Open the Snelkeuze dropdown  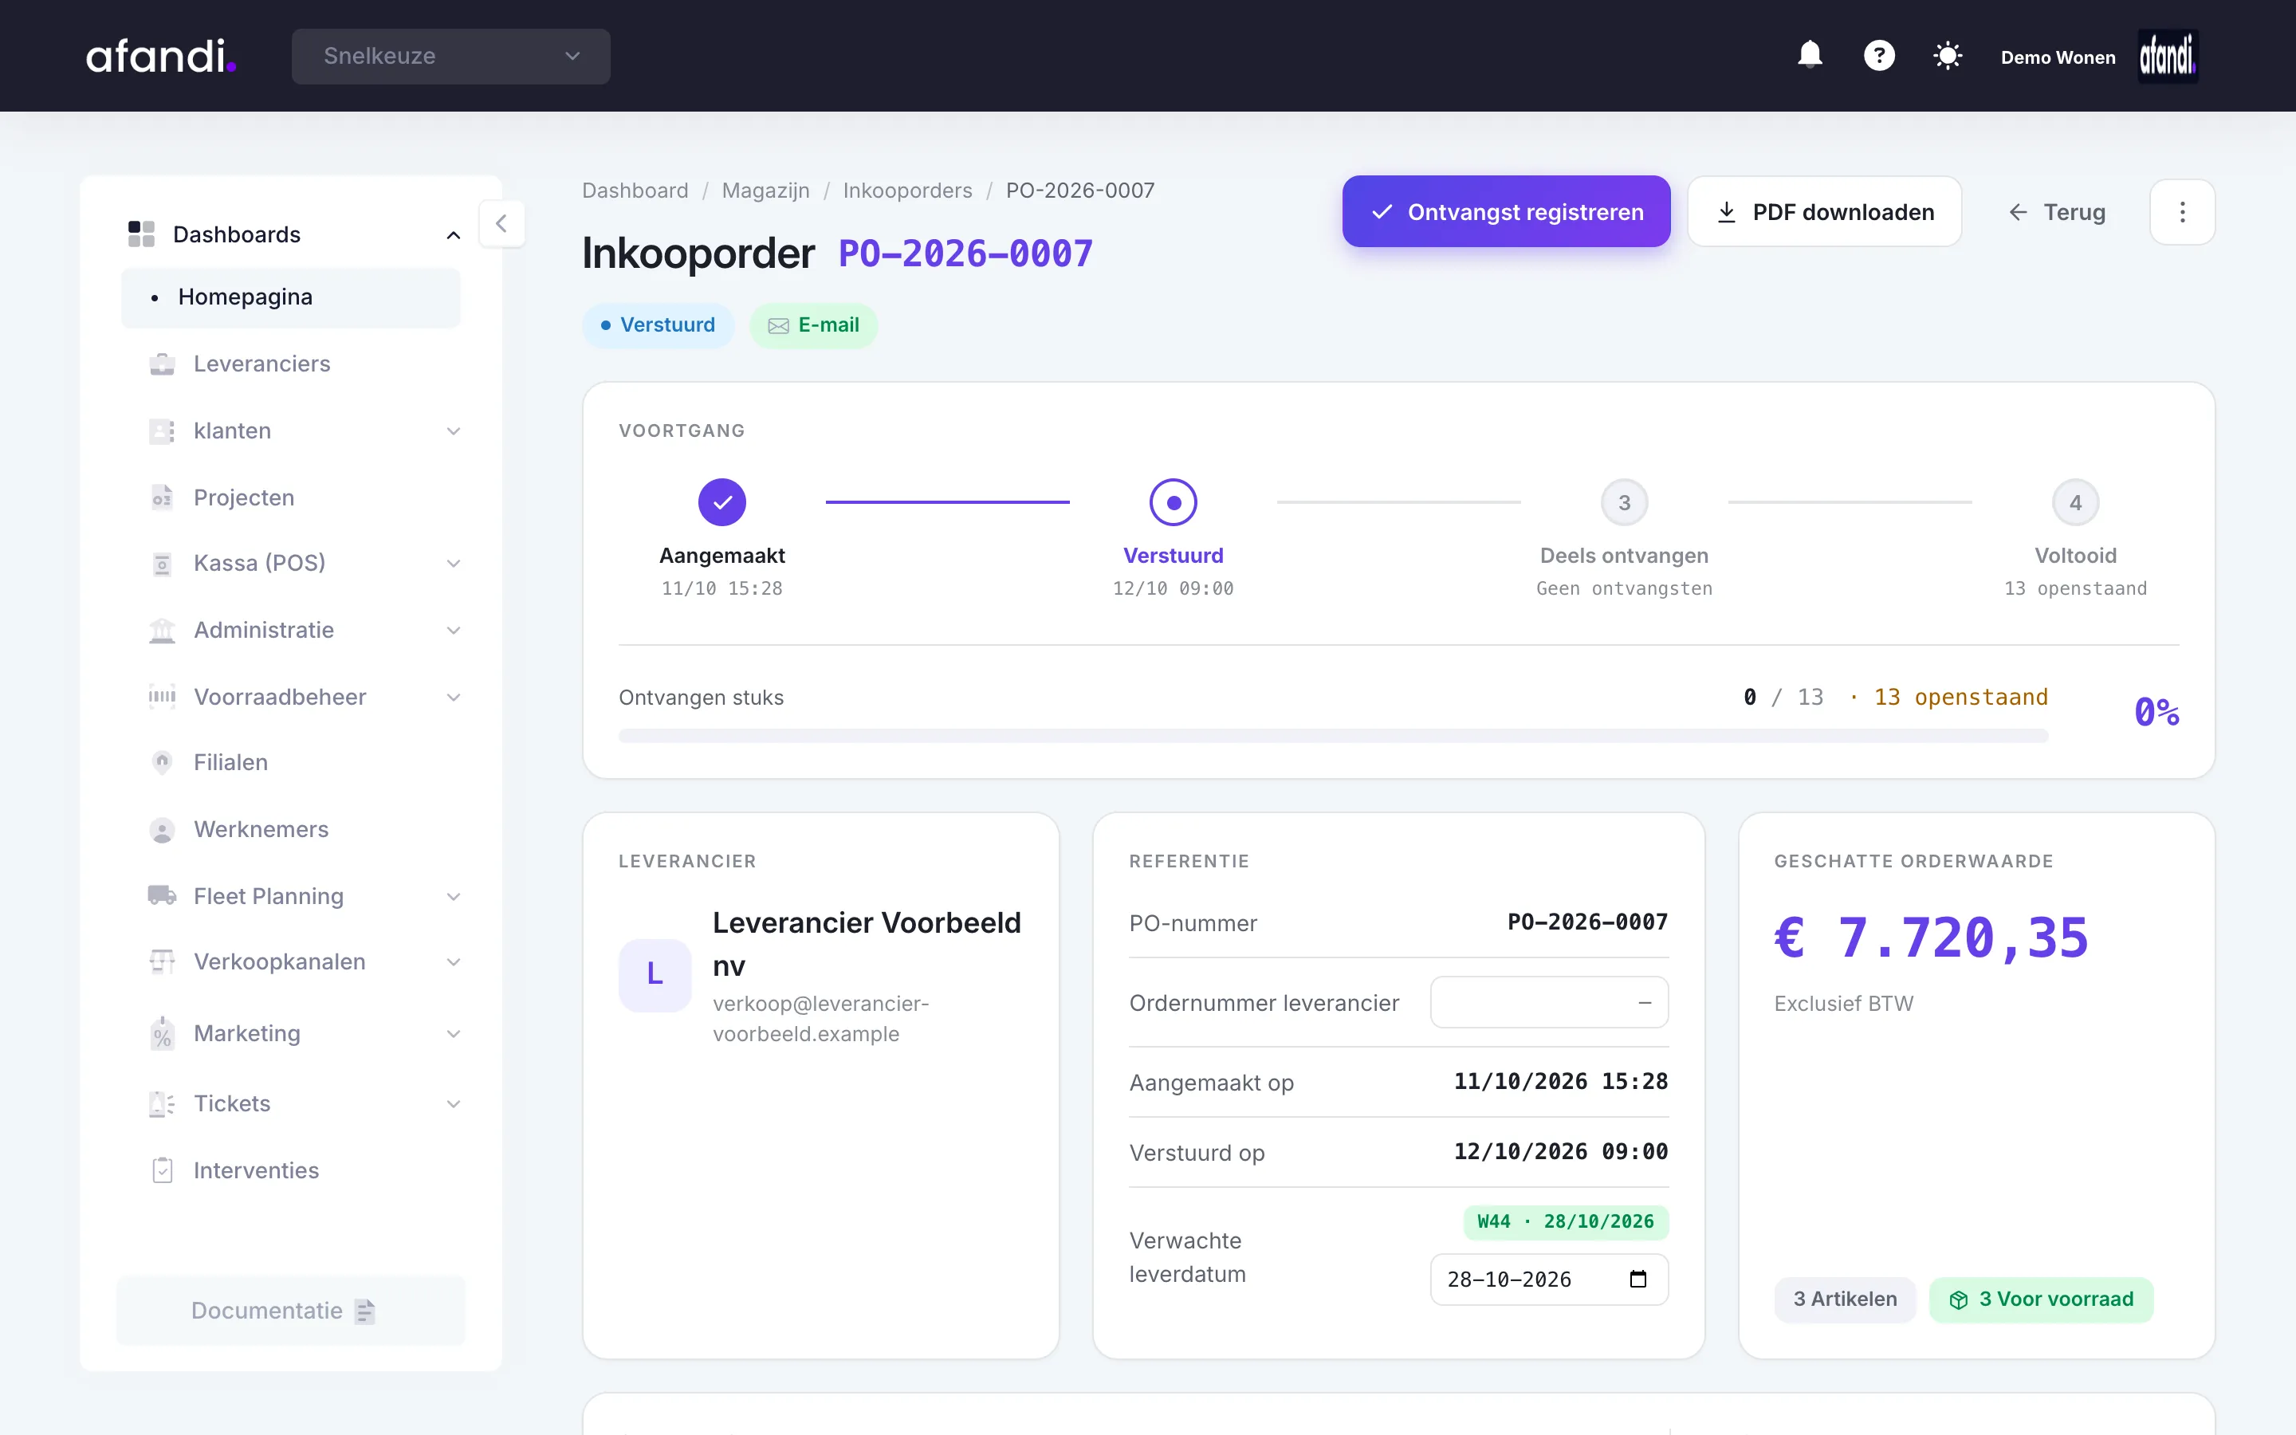450,56
